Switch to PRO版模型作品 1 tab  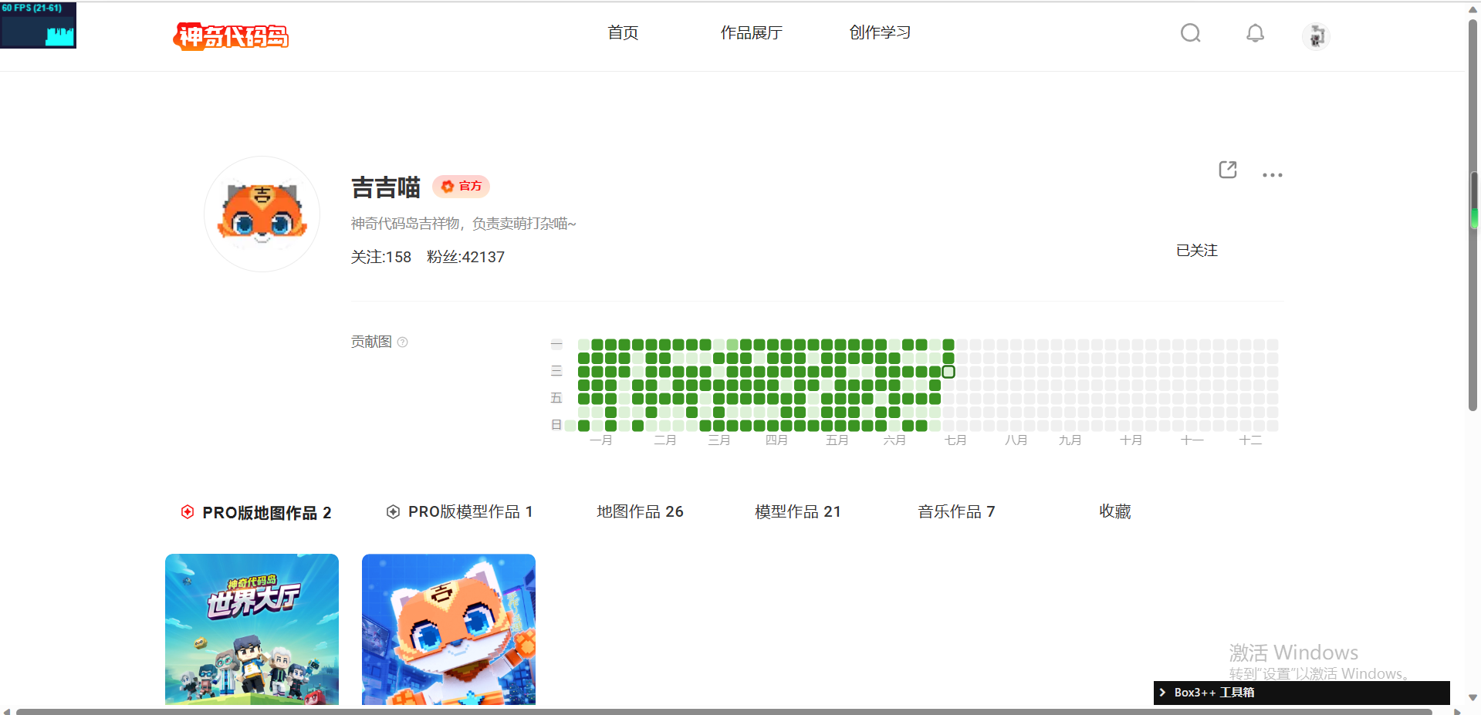coord(460,511)
